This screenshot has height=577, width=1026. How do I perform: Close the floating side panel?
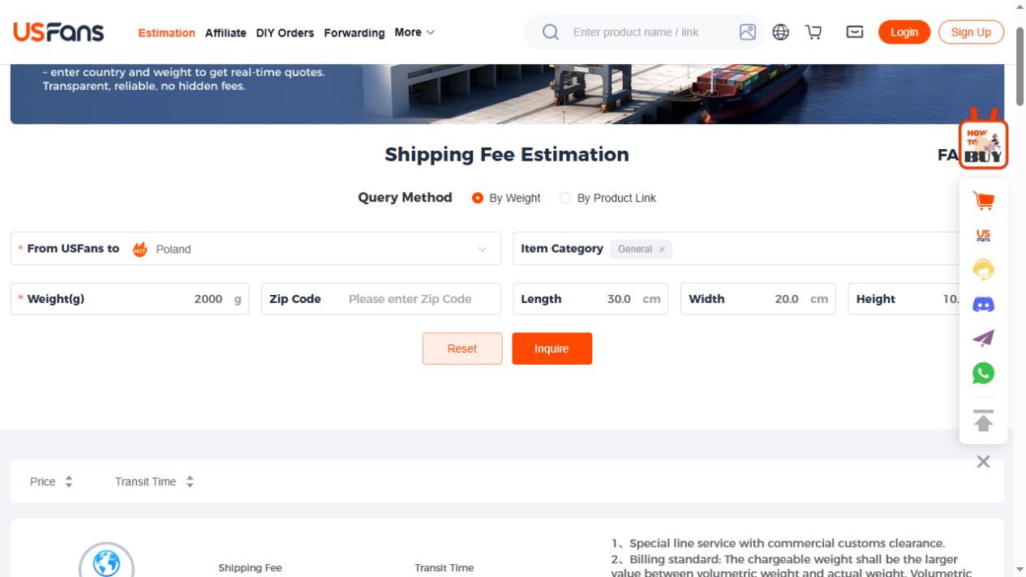(x=983, y=462)
